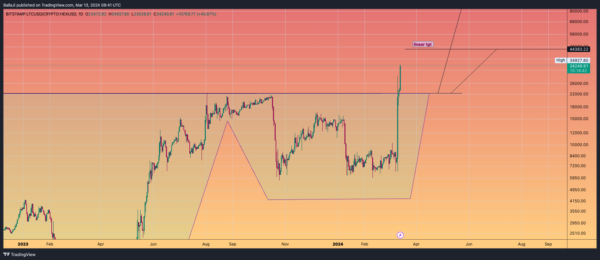Click the 2024 label on time axis

tap(338, 244)
